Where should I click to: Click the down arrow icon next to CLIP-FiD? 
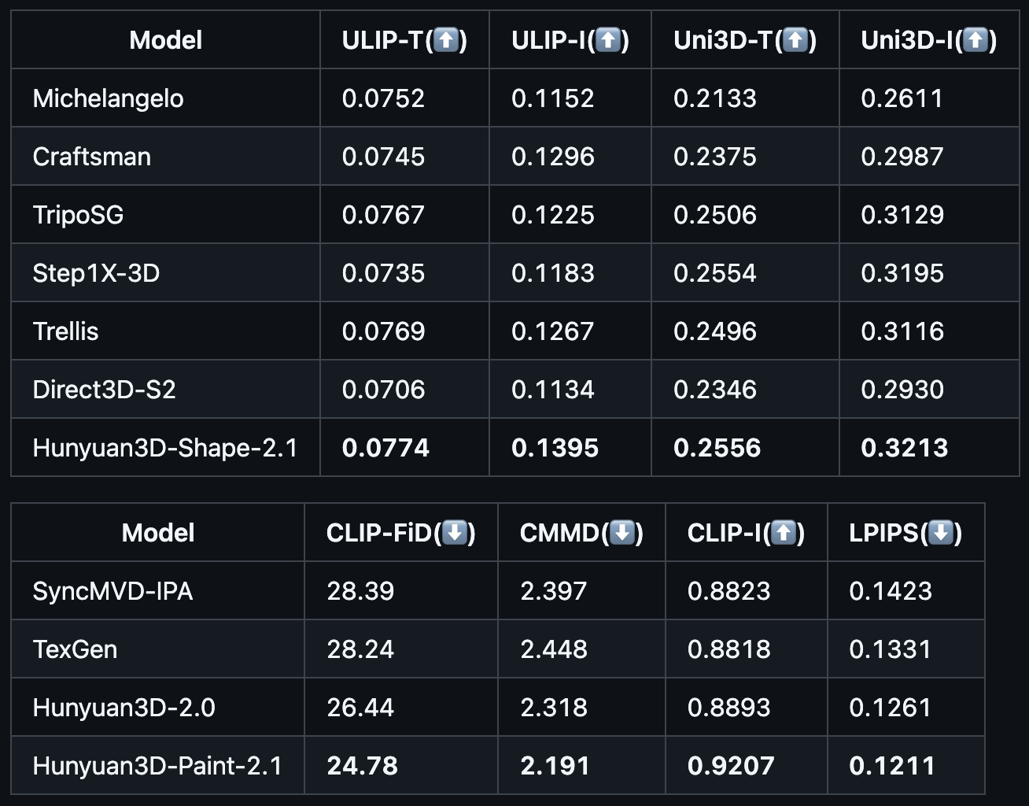coord(454,533)
